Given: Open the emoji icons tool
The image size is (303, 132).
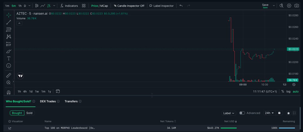Looking at the screenshot, I should pos(9,66).
